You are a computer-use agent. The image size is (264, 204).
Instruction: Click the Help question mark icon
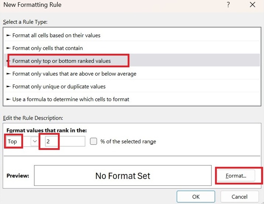pyautogui.click(x=228, y=5)
